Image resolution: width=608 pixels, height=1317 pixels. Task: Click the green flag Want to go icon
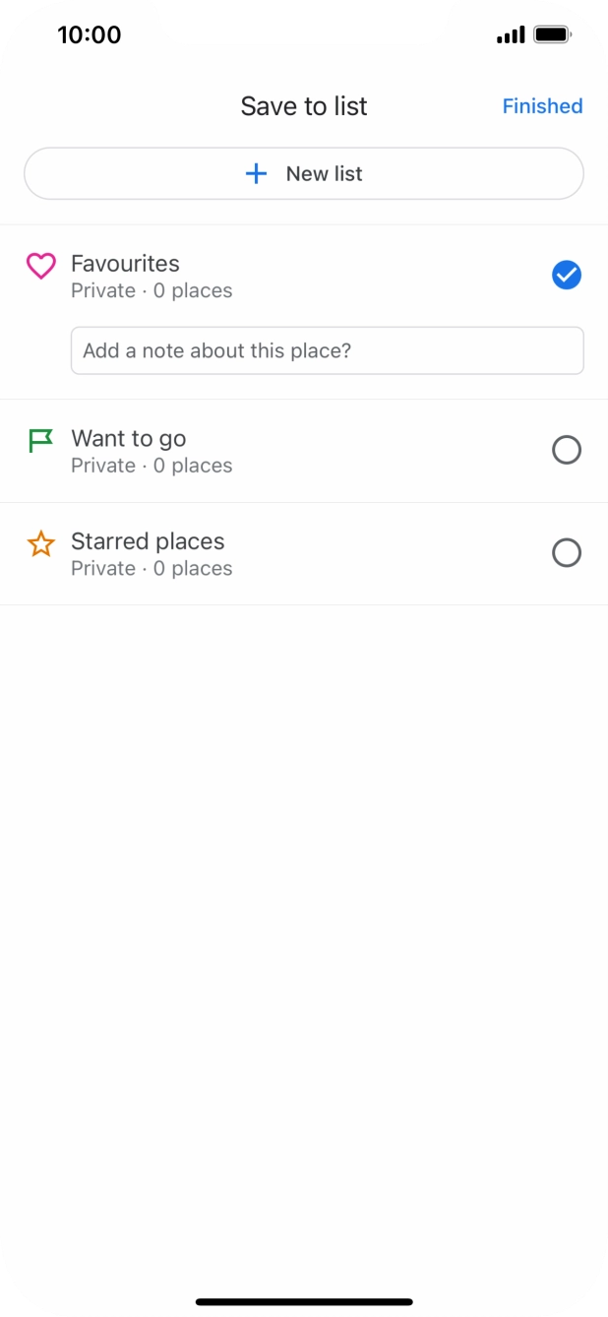[x=40, y=440]
